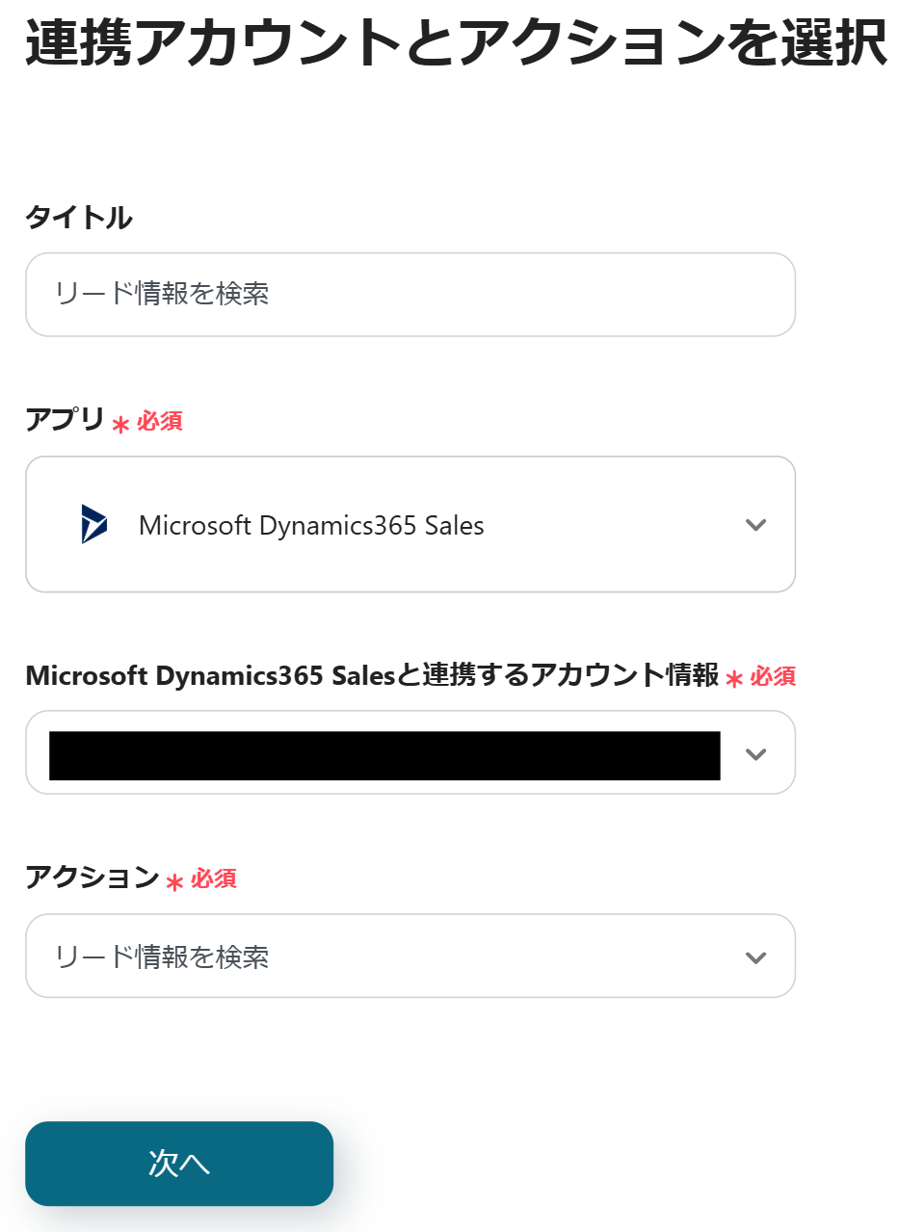This screenshot has height=1232, width=899.
Task: Click the 必須 badge beside アカウント情報
Action: pyautogui.click(x=773, y=677)
